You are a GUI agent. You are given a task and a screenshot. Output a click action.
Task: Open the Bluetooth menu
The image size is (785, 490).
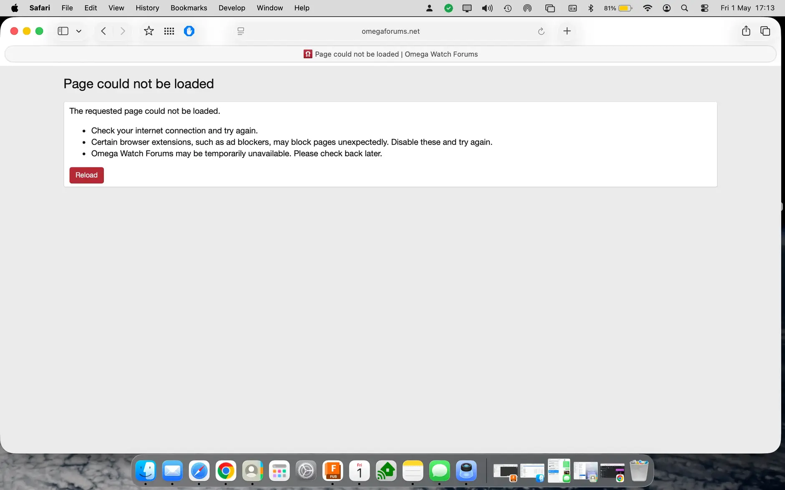click(591, 8)
